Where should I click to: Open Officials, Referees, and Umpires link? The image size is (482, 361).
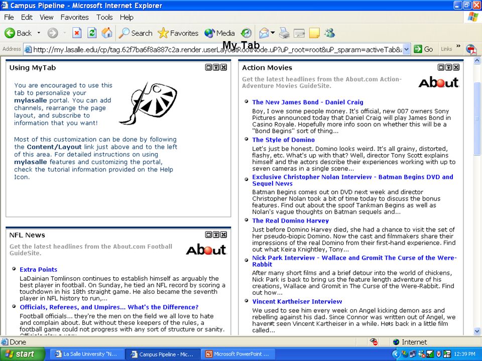click(x=109, y=307)
